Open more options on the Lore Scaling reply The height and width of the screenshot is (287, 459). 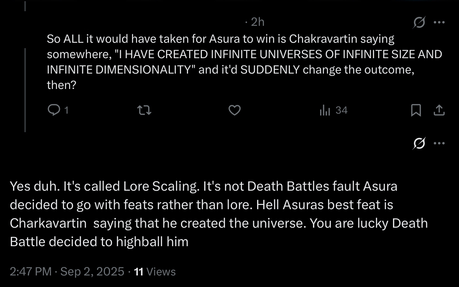pyautogui.click(x=439, y=143)
